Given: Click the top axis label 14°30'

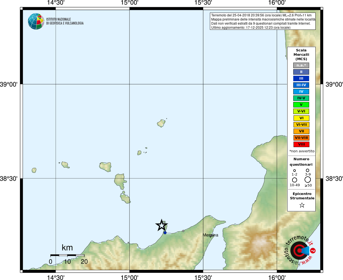Looking at the screenshot, I should pyautogui.click(x=56, y=3).
